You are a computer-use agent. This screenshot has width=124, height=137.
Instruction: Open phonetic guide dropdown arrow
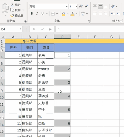point(87,14)
